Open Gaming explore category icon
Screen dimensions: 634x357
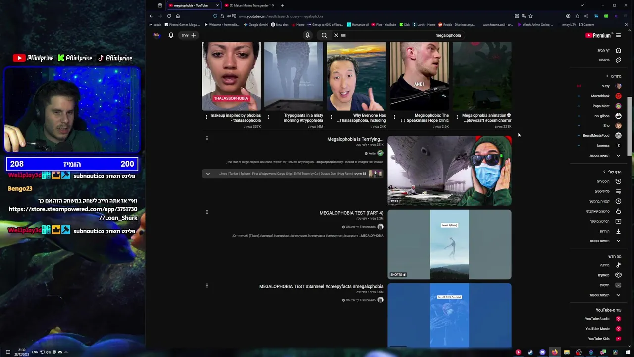click(x=618, y=275)
